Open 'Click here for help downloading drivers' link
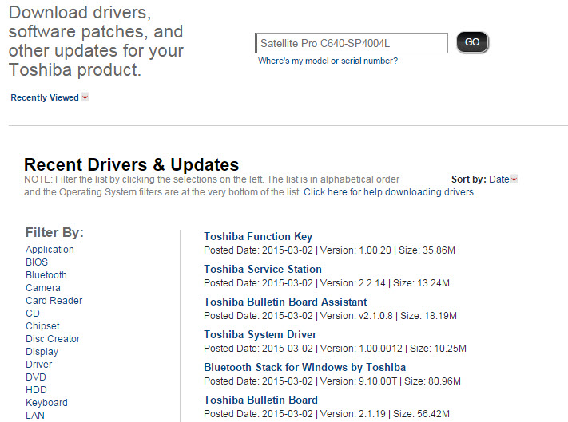568x422 pixels. pos(388,192)
